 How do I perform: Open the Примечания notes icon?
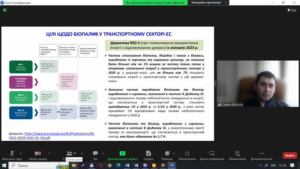238,154
